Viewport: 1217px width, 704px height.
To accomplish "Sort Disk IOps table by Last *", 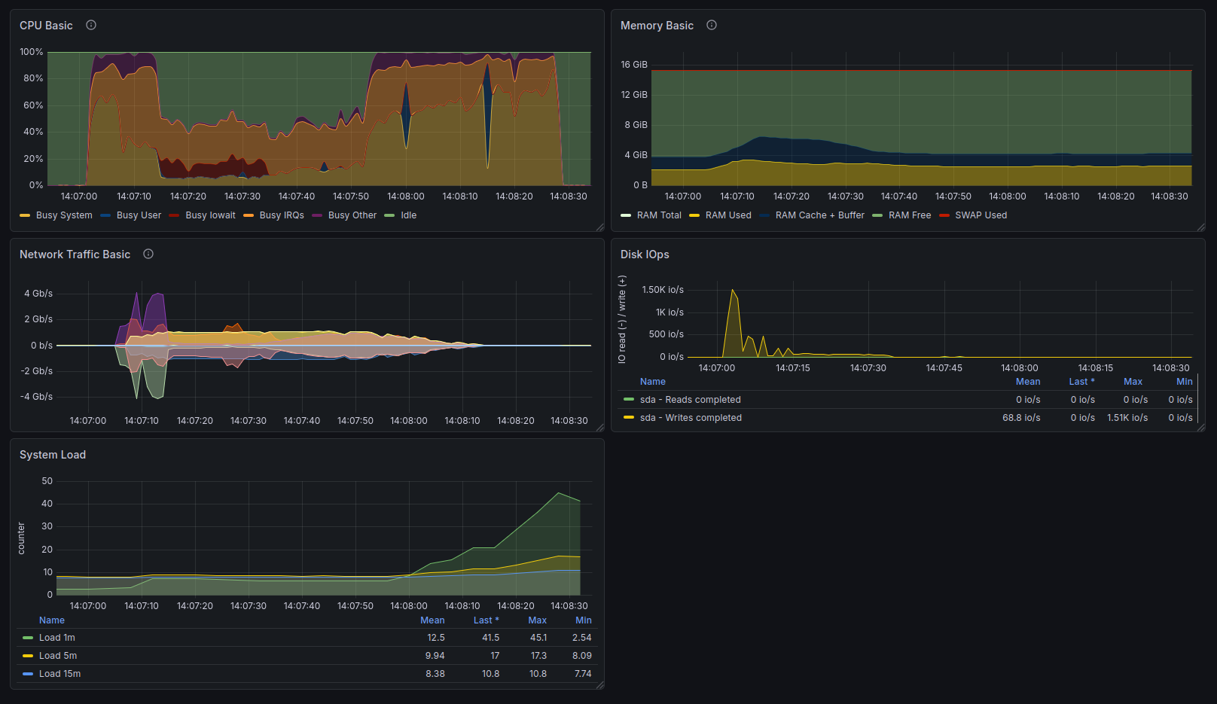I will click(1081, 382).
